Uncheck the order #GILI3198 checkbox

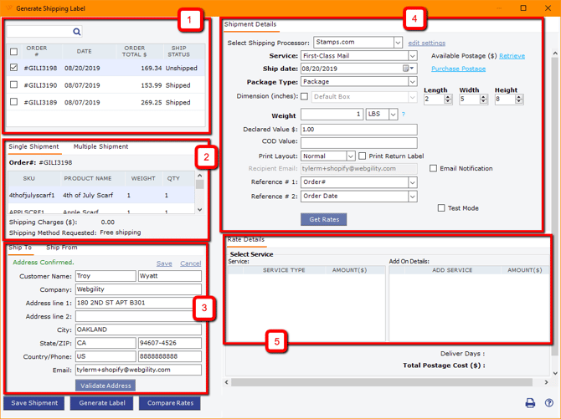coord(13,68)
